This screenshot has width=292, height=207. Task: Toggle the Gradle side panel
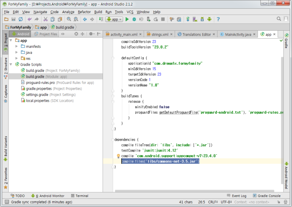(x=287, y=40)
